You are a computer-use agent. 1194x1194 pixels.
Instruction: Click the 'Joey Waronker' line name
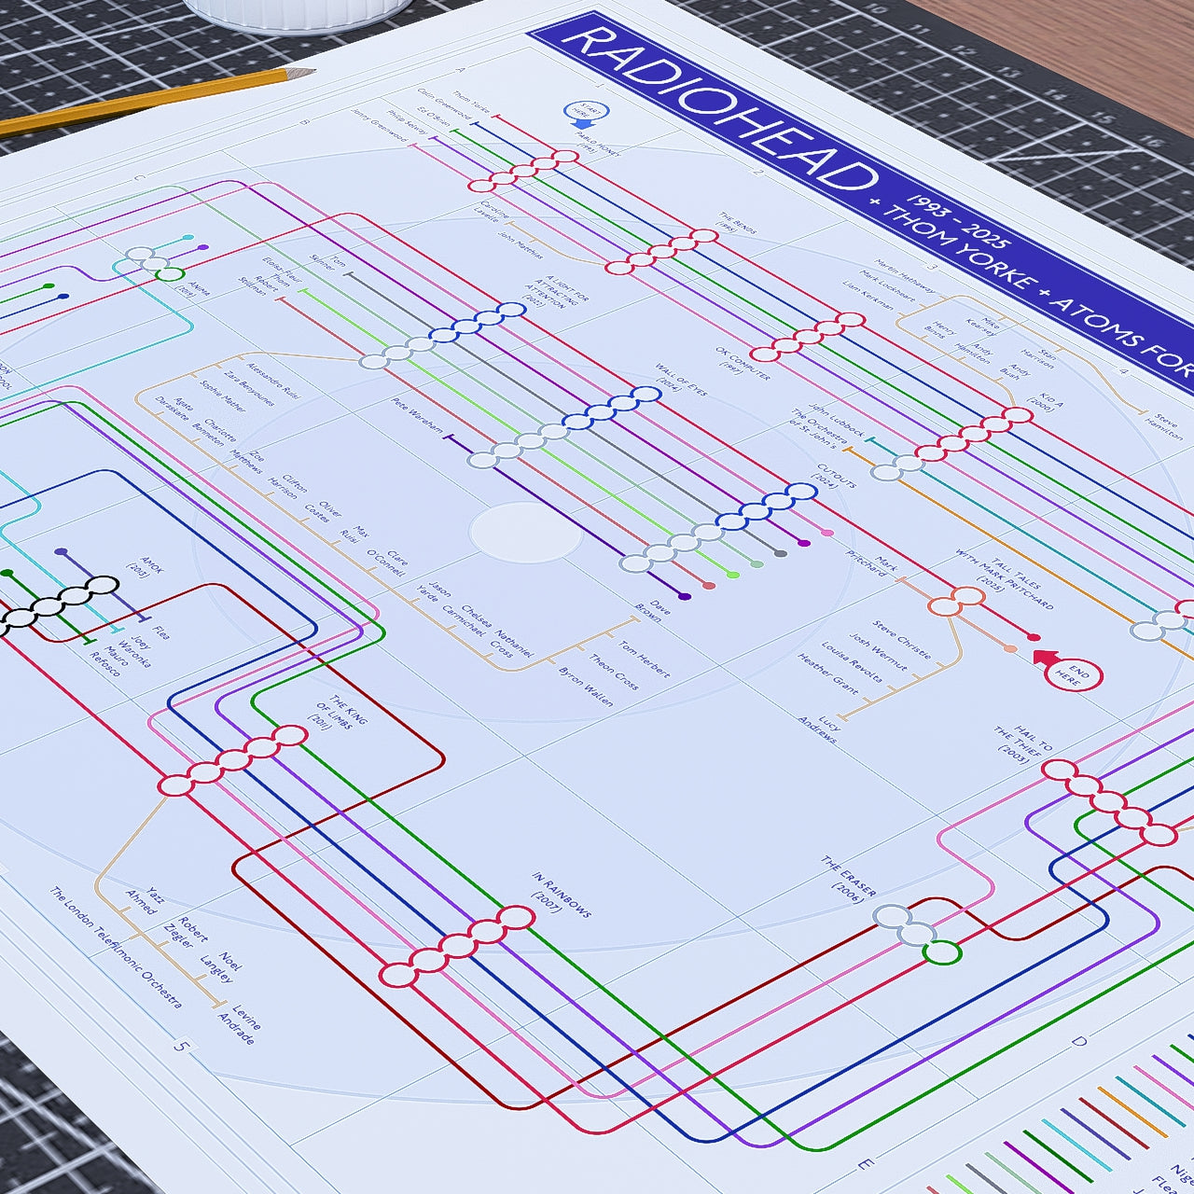click(139, 649)
